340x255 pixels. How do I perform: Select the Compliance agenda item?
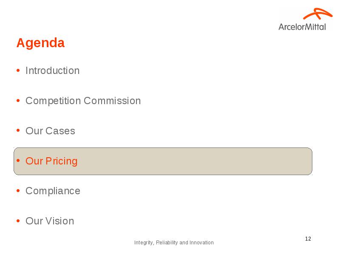coord(53,191)
